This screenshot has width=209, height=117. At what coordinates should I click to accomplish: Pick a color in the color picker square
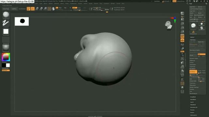6,57
